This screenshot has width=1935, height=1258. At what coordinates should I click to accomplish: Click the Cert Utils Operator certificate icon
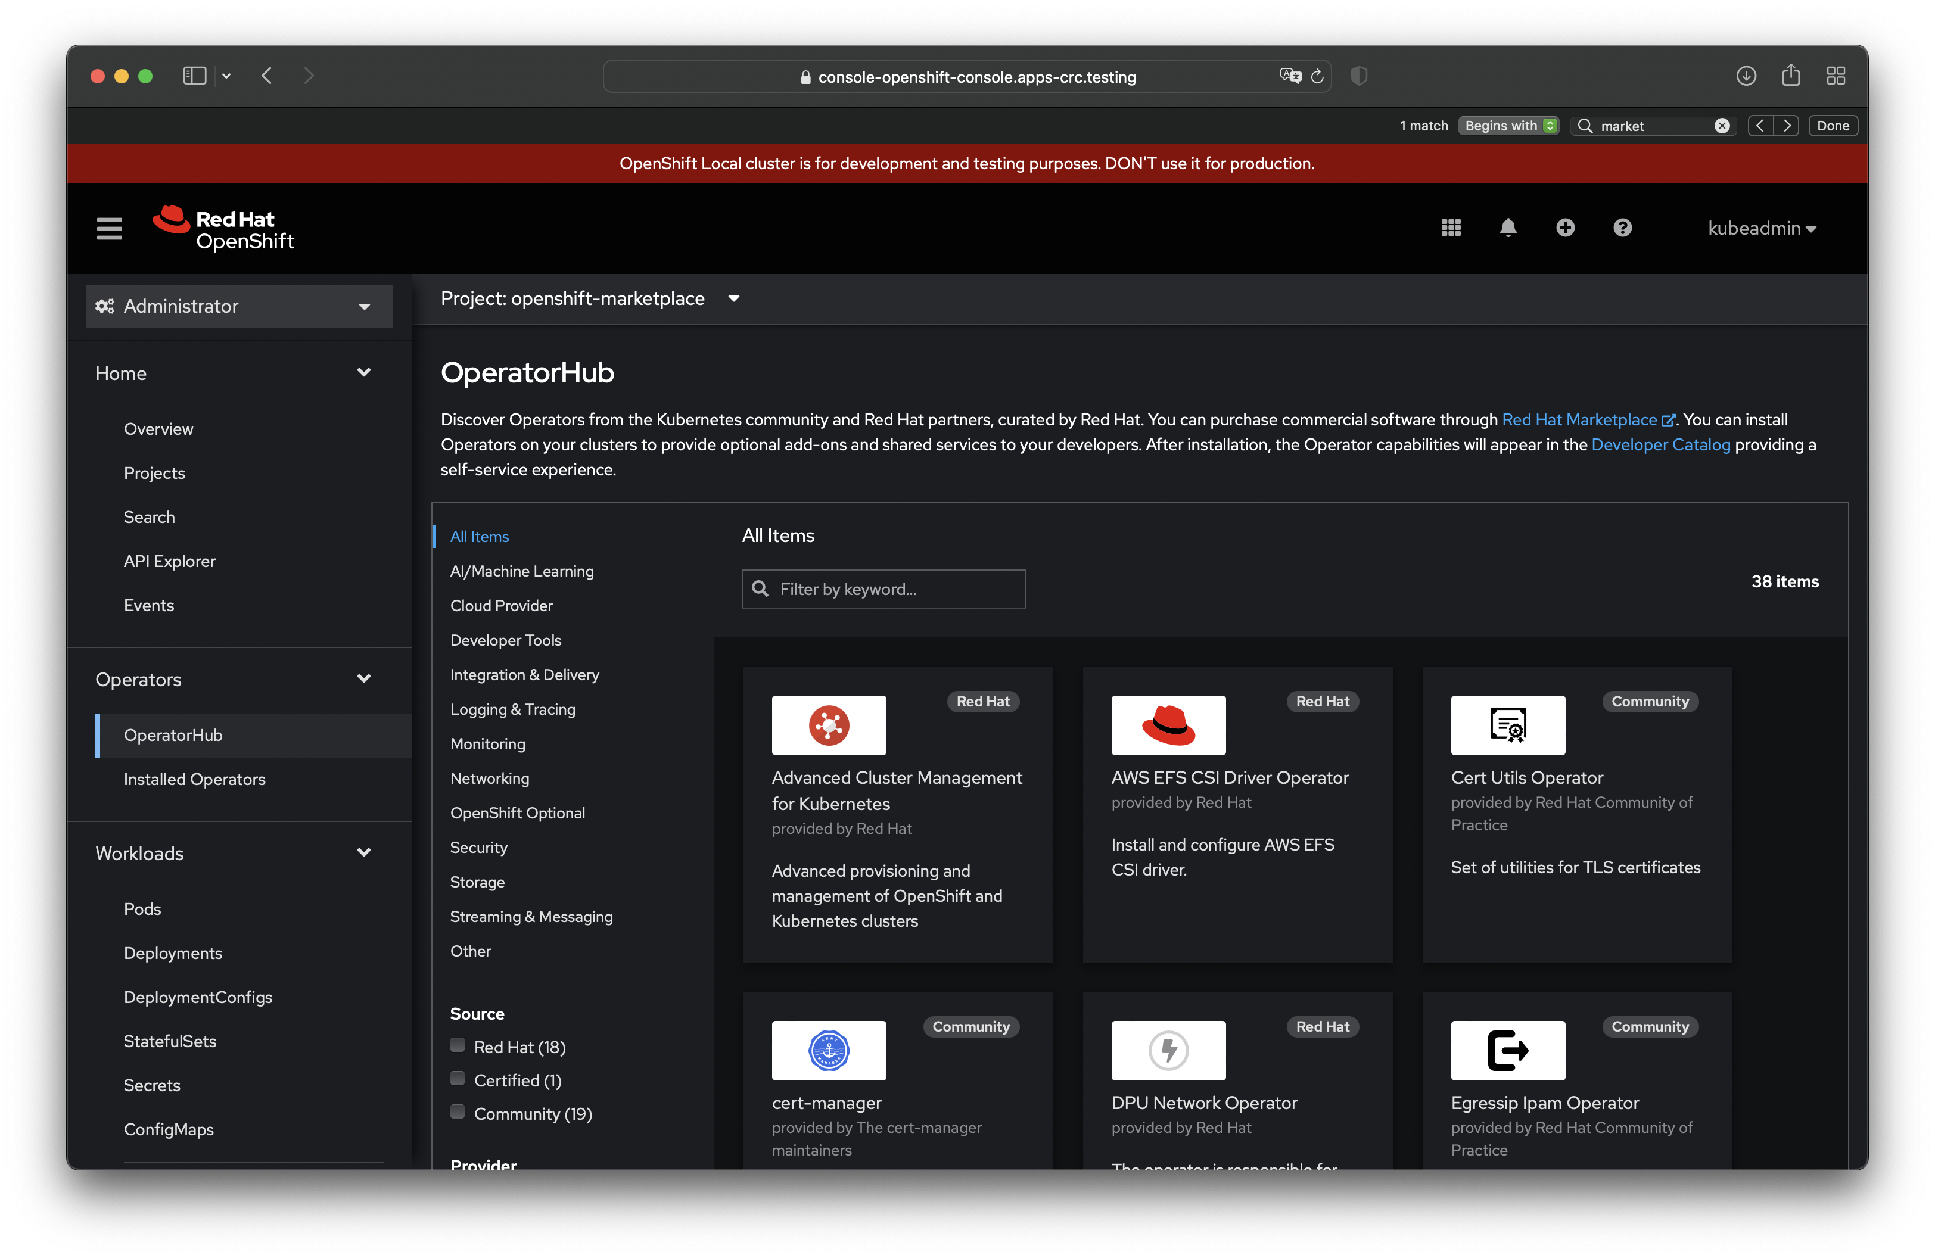(1508, 725)
